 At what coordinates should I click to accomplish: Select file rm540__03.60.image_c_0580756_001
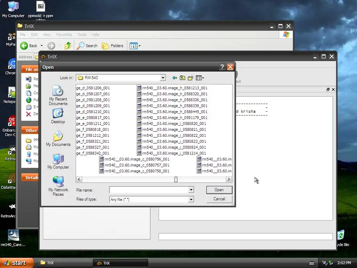pyautogui.click(x=134, y=159)
